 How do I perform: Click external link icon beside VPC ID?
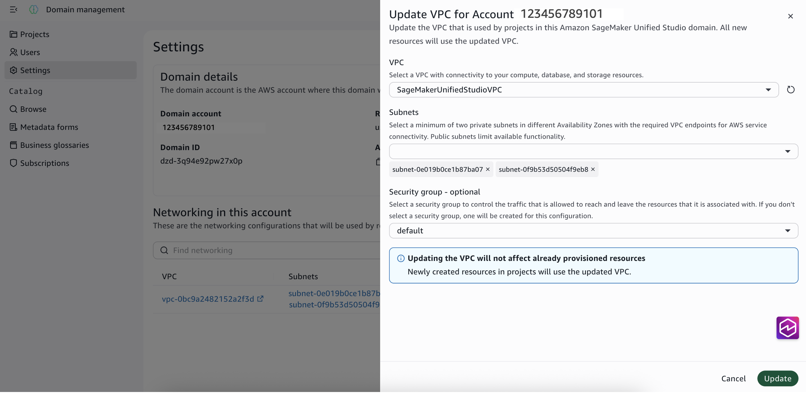point(260,299)
